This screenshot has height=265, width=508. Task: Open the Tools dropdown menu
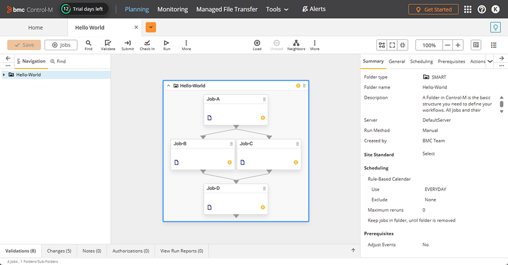pyautogui.click(x=277, y=9)
